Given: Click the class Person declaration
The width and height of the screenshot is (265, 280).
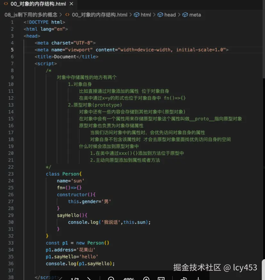Looking at the screenshot, I should click(x=64, y=174).
